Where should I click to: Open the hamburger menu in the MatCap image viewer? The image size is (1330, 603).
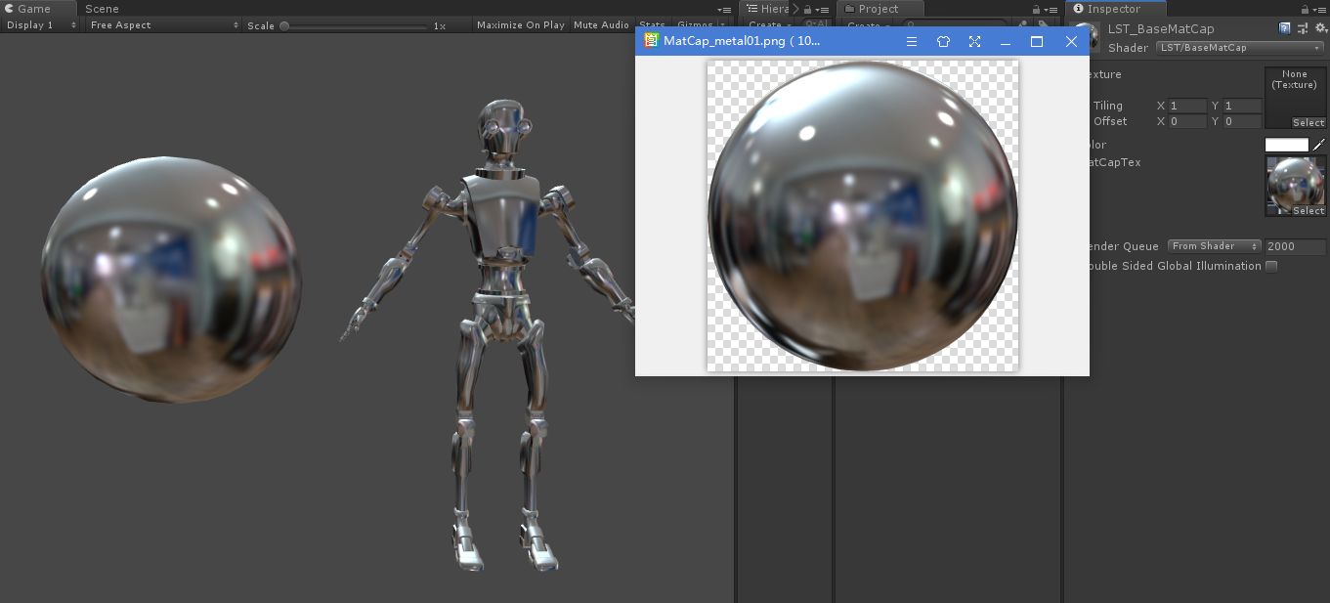tap(911, 41)
